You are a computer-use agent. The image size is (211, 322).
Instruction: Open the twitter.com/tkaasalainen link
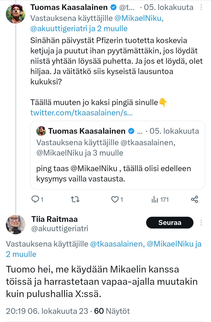(81, 113)
